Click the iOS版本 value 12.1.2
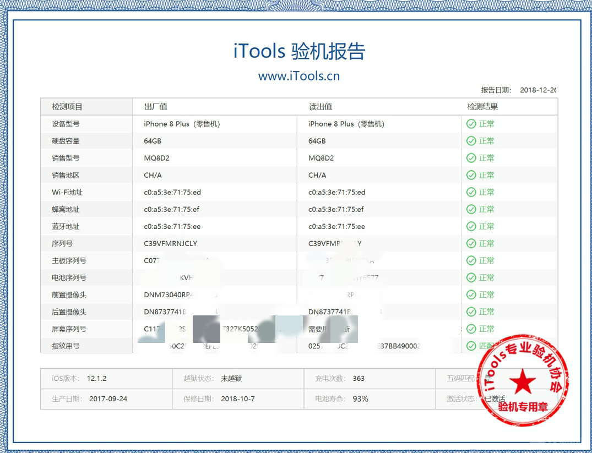This screenshot has width=592, height=453. (x=97, y=378)
